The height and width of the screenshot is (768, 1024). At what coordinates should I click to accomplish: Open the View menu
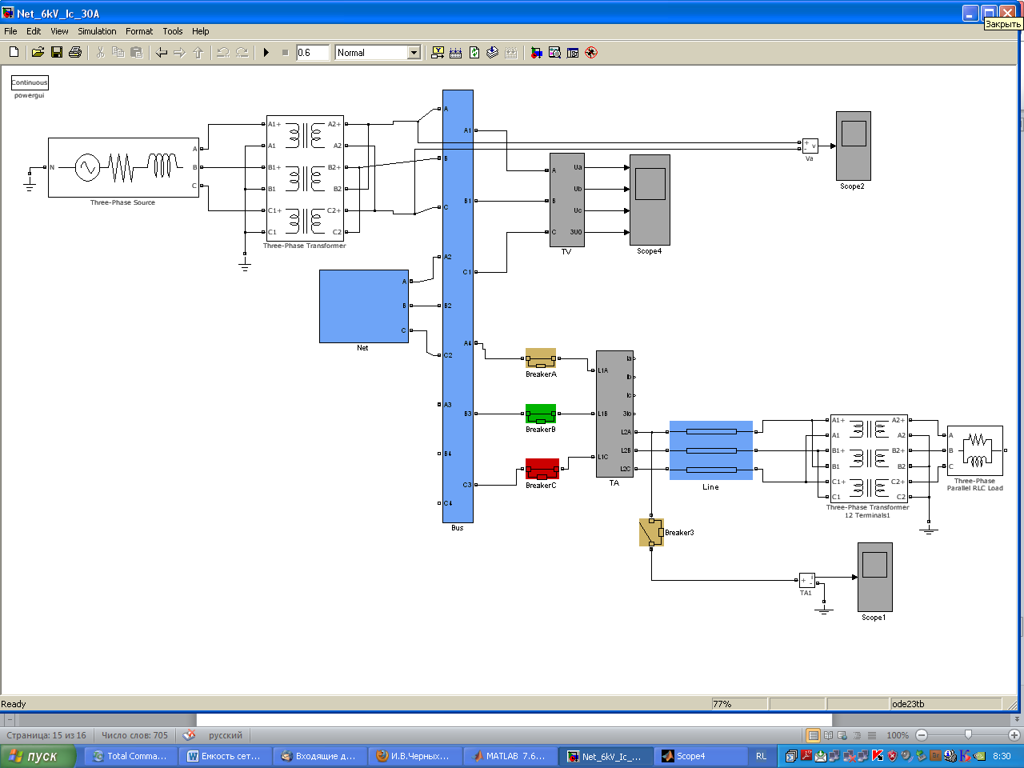(x=59, y=31)
